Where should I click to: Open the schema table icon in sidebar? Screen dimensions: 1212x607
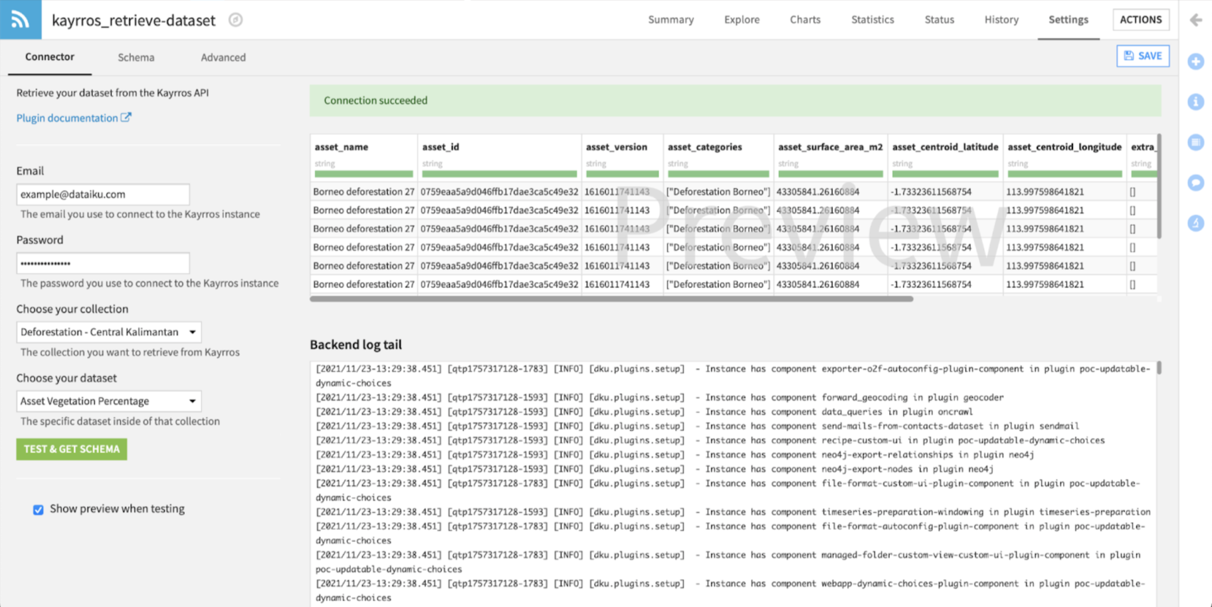pyautogui.click(x=1196, y=142)
